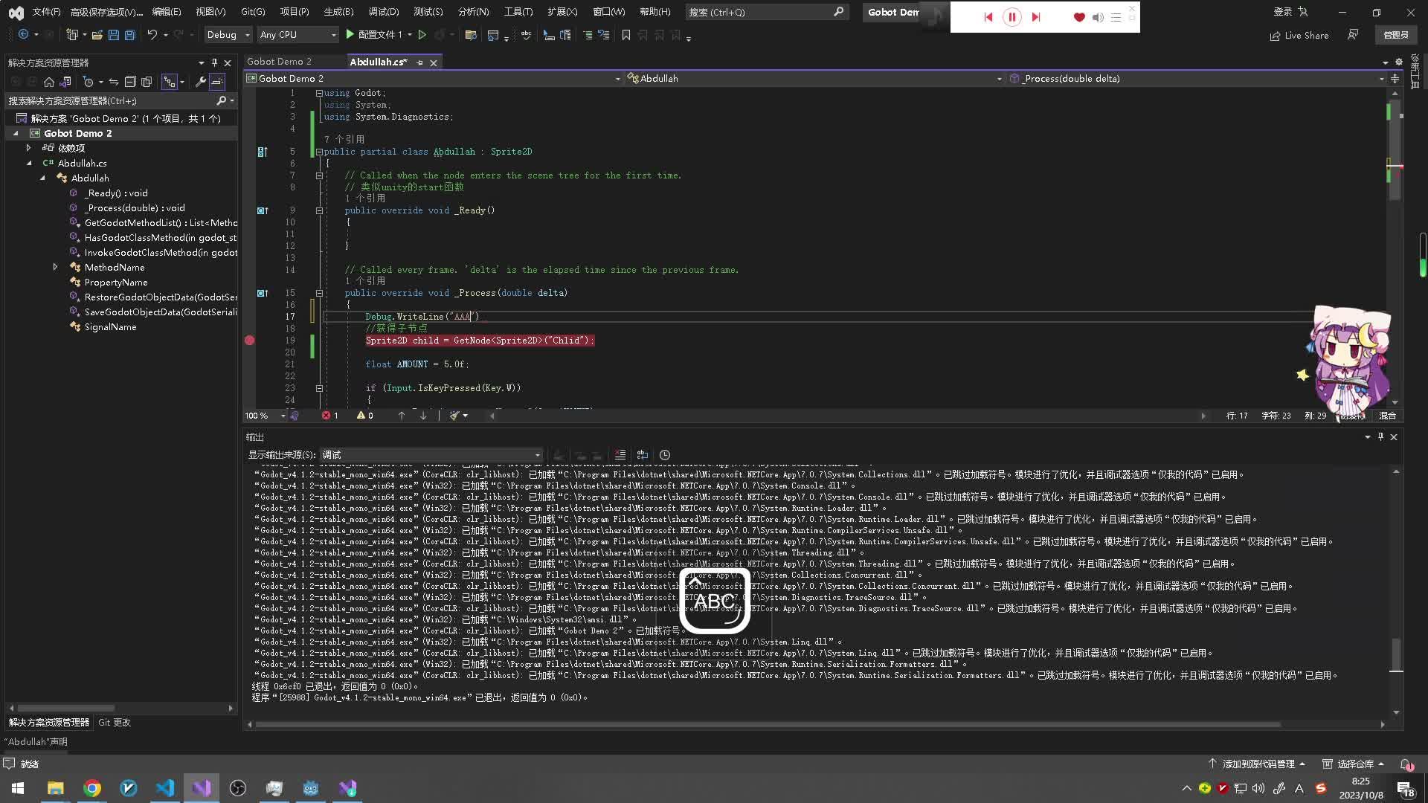Viewport: 1428px width, 803px height.
Task: Click Solution Explorer home icon
Action: pyautogui.click(x=49, y=82)
